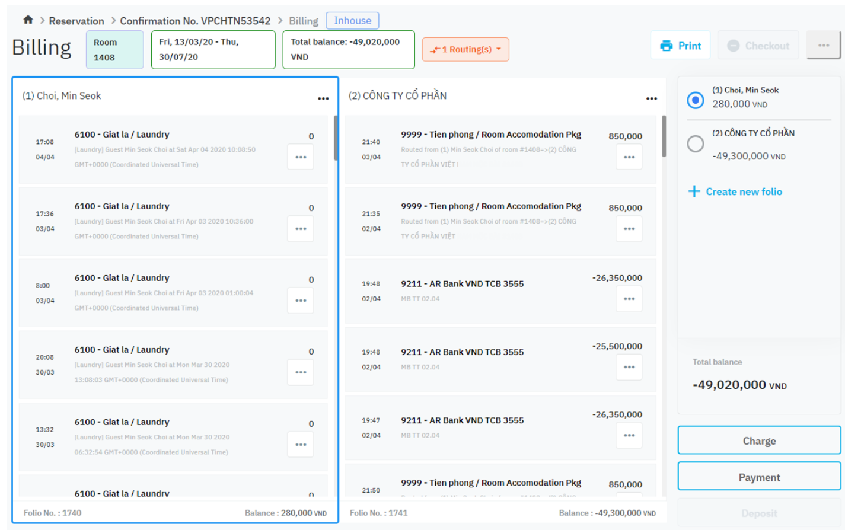Screen dimensions: 845x530
Task: Click the Inhouse status badge
Action: pyautogui.click(x=352, y=21)
